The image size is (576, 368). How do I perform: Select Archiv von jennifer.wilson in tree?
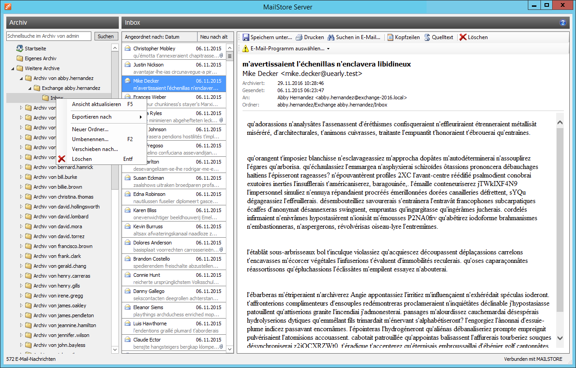(61, 335)
